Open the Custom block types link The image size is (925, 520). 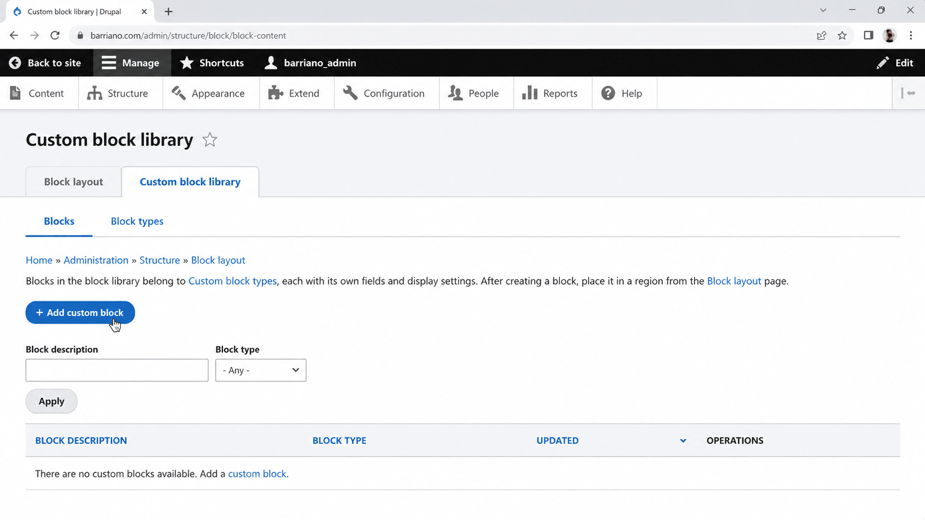[232, 281]
